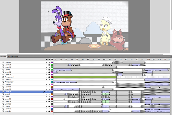Unlock Layer 12 via its lock icon
The height and width of the screenshot is (115, 172).
tap(49, 72)
